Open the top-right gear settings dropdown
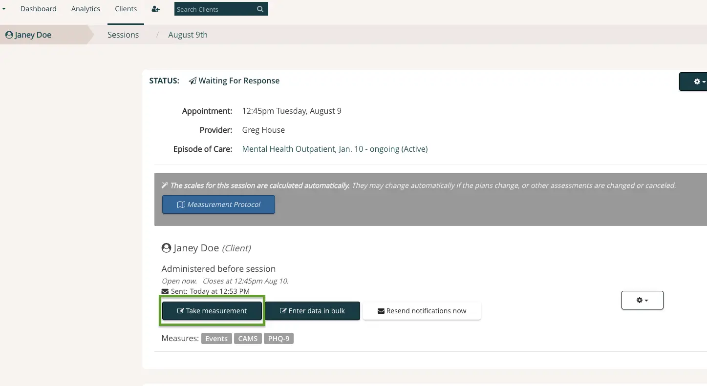The height and width of the screenshot is (386, 707). click(697, 81)
